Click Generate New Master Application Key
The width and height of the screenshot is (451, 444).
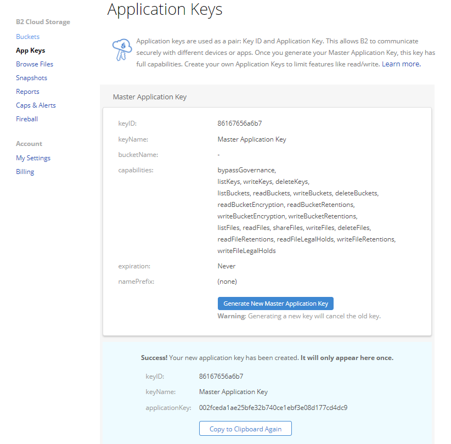(x=275, y=304)
